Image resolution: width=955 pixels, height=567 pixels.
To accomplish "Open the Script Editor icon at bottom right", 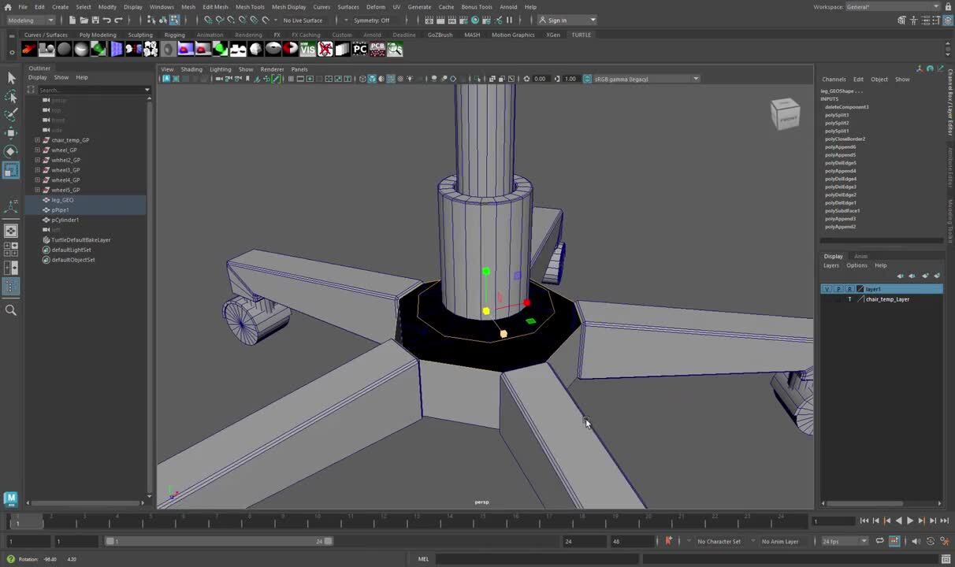I will 946,559.
